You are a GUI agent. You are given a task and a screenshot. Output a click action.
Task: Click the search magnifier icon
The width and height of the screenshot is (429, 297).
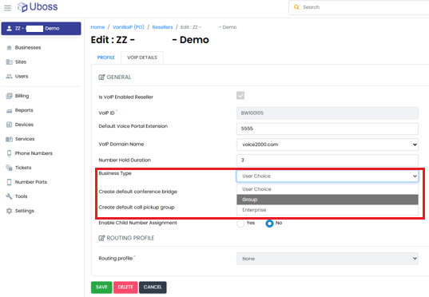[296, 7]
